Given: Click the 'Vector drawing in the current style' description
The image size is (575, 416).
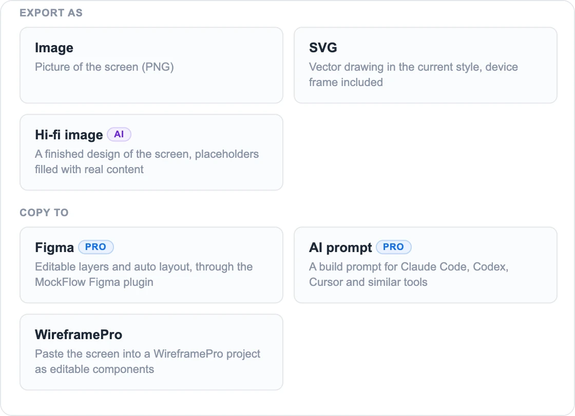Looking at the screenshot, I should click(413, 75).
